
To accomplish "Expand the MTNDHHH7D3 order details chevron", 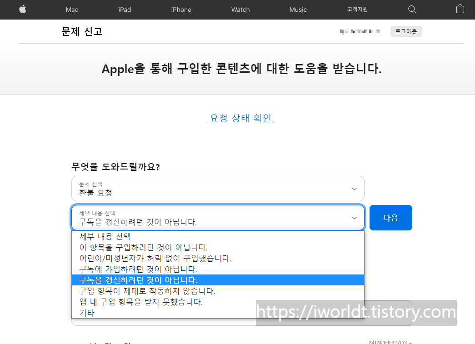I will [390, 342].
